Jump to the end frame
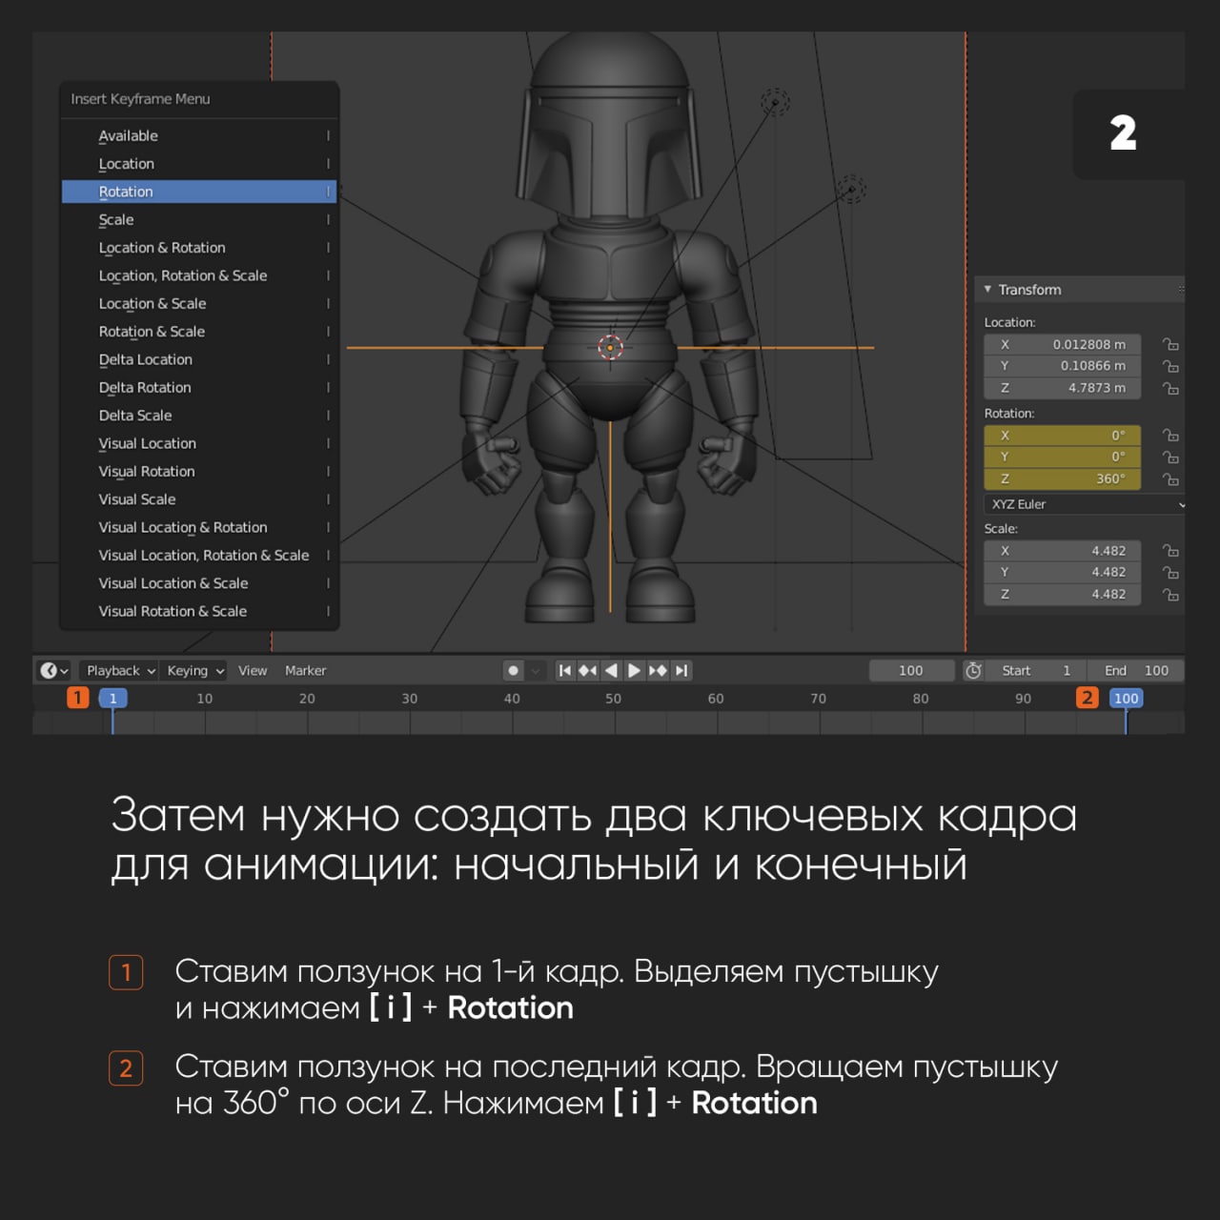This screenshot has width=1220, height=1220. [x=681, y=671]
